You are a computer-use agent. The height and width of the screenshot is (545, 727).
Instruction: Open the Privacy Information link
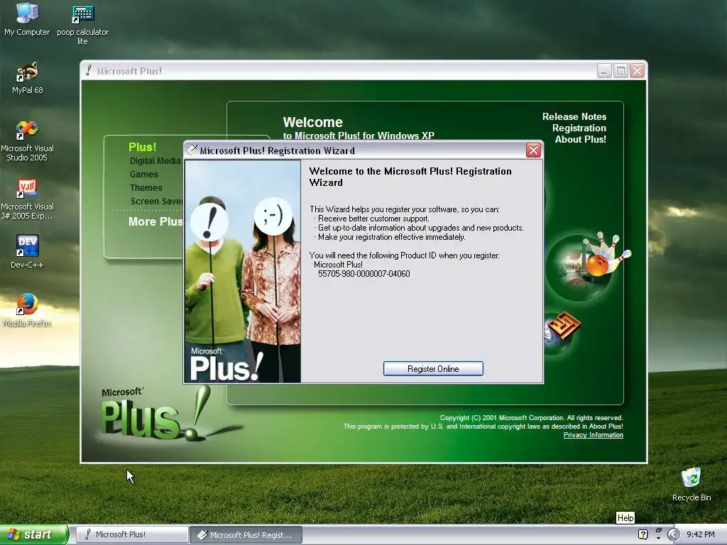point(593,435)
